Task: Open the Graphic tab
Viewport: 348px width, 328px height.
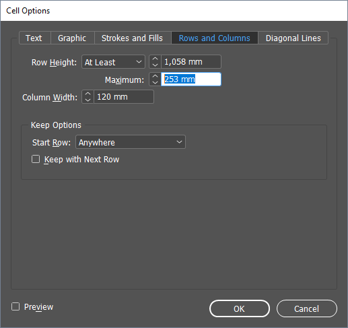Action: pos(73,38)
